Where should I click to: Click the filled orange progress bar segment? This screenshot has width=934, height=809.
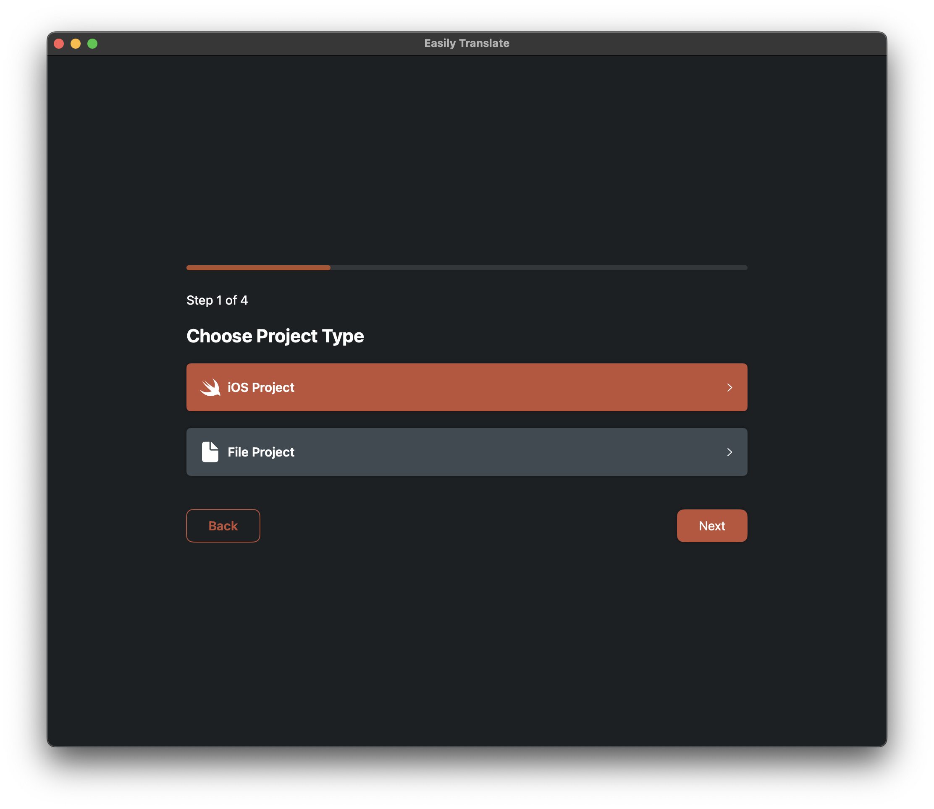click(258, 268)
